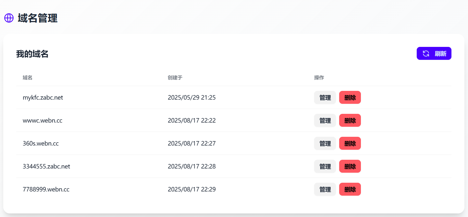Click the 创建于 column header
468x217 pixels.
click(x=175, y=78)
